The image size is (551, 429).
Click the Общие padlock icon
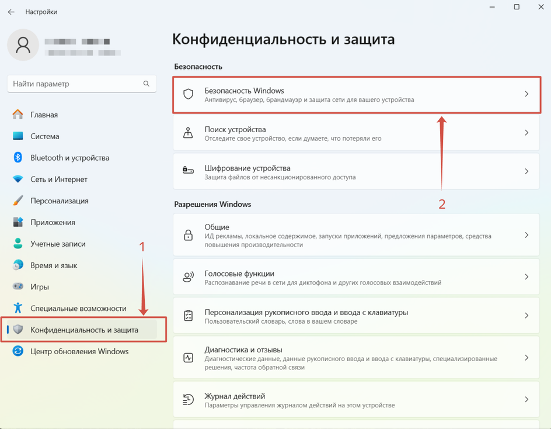click(189, 235)
